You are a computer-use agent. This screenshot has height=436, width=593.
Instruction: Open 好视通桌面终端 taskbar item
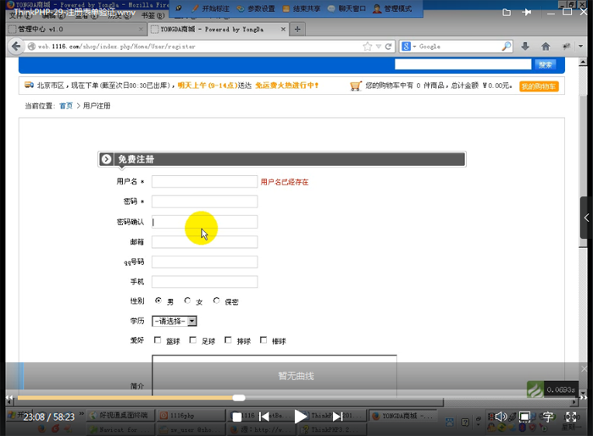(120, 416)
